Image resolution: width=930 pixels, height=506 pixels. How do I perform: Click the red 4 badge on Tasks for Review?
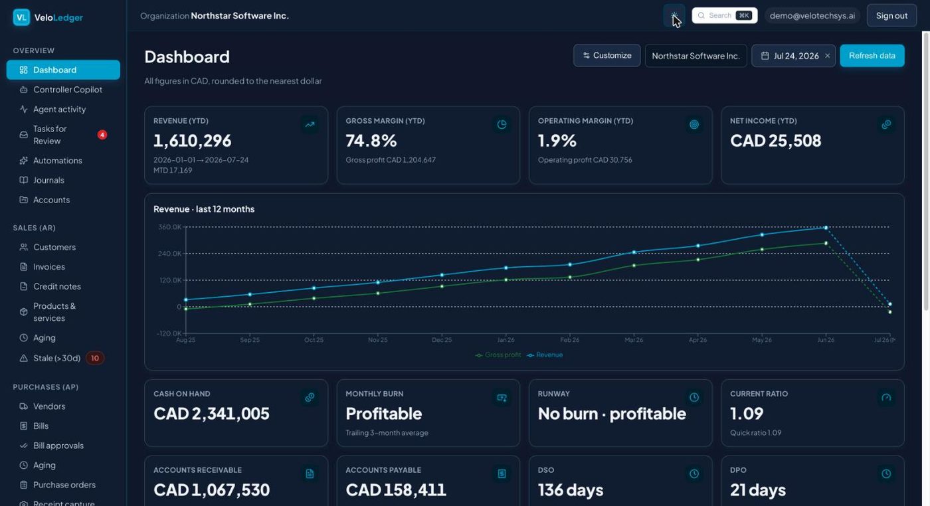(x=102, y=135)
